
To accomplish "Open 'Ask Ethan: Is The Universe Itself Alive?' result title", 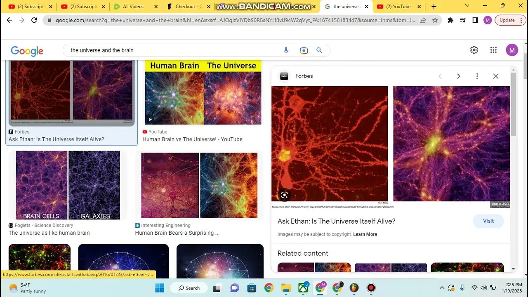I will pos(57,139).
